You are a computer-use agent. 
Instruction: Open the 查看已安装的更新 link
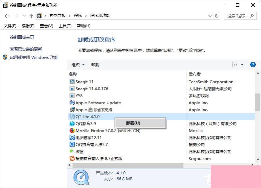click(26, 49)
